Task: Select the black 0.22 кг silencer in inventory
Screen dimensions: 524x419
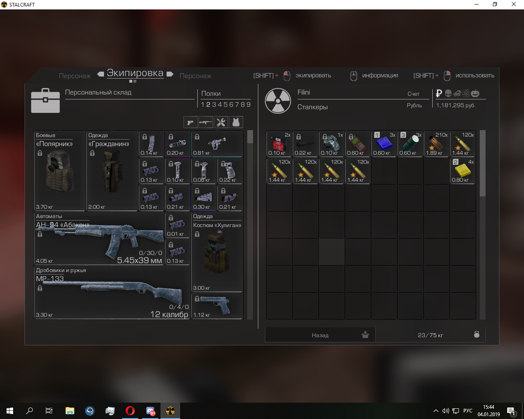Action: point(305,144)
